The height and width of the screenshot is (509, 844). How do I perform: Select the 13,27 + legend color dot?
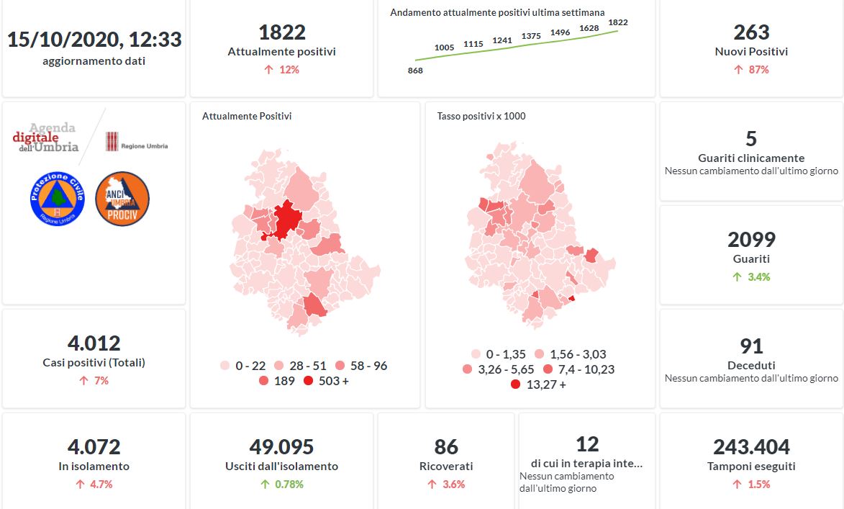pos(515,384)
